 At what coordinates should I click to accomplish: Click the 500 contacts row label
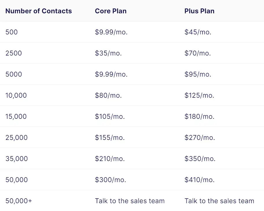point(12,32)
